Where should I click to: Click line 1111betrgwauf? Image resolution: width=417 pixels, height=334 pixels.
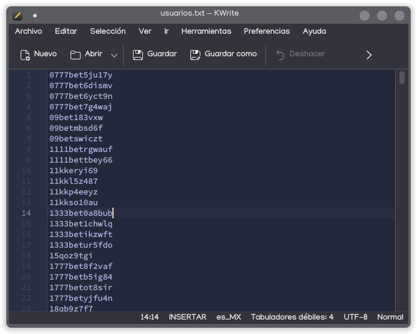click(81, 149)
